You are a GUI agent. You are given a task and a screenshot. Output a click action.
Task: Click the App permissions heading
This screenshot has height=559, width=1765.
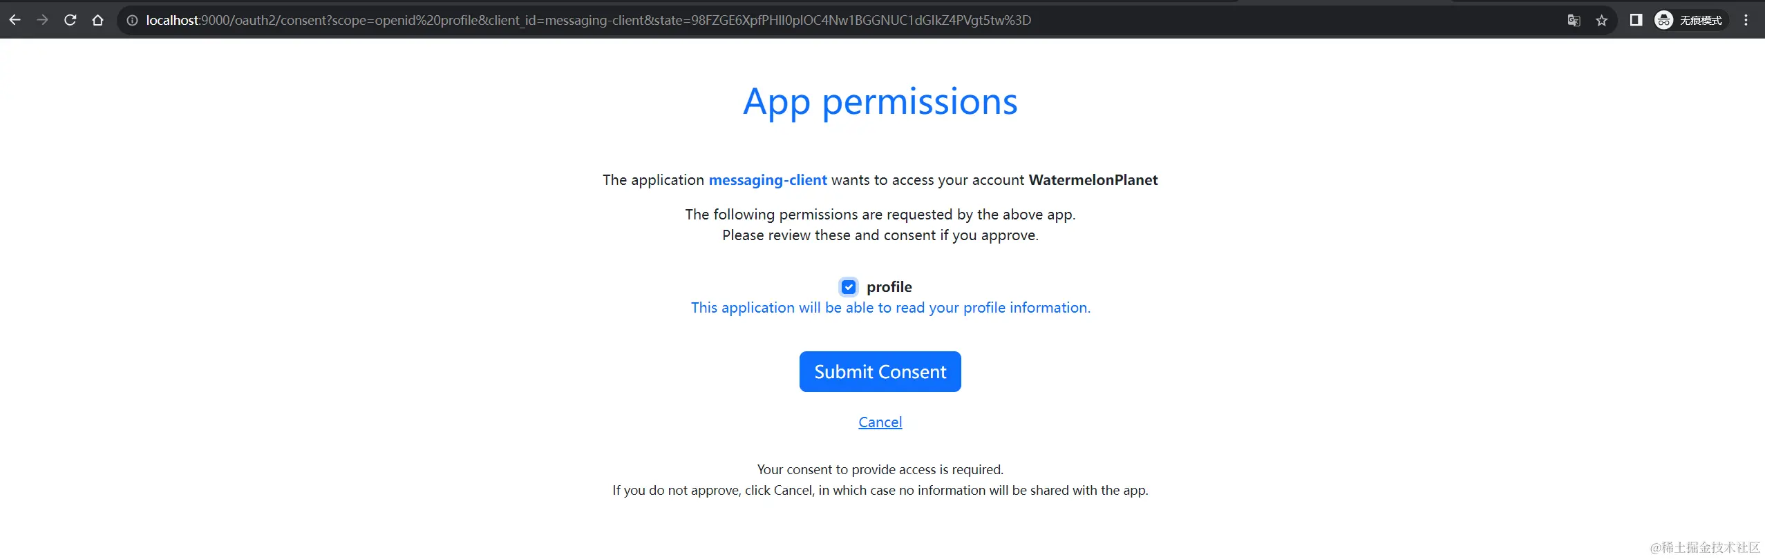click(x=880, y=101)
